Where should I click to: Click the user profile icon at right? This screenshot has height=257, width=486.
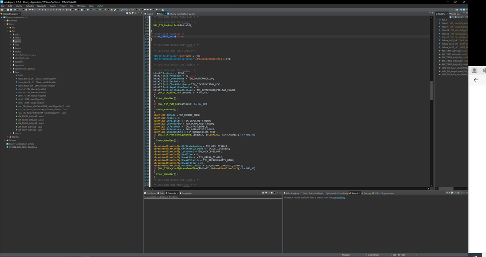[475, 71]
